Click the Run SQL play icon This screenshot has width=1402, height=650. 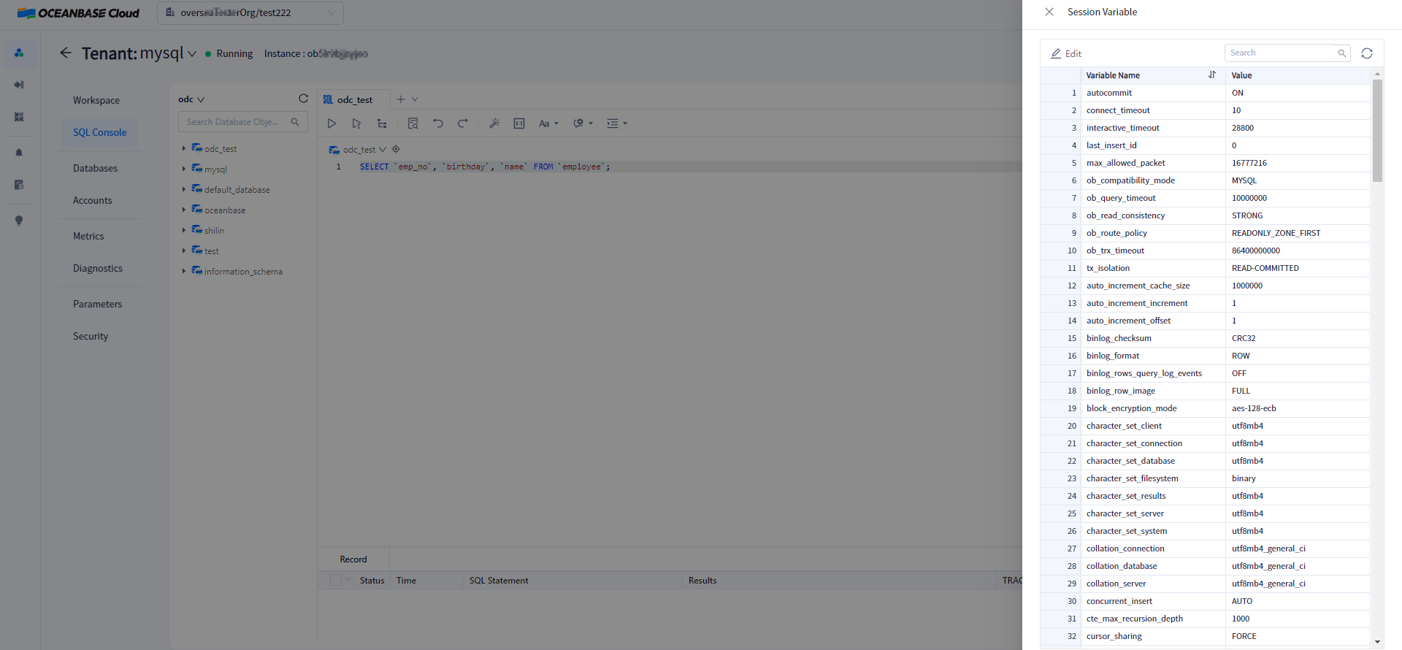tap(332, 123)
